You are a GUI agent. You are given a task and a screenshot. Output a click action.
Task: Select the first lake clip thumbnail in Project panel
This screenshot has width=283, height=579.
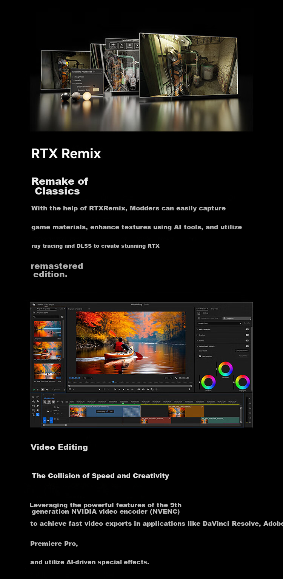(47, 329)
